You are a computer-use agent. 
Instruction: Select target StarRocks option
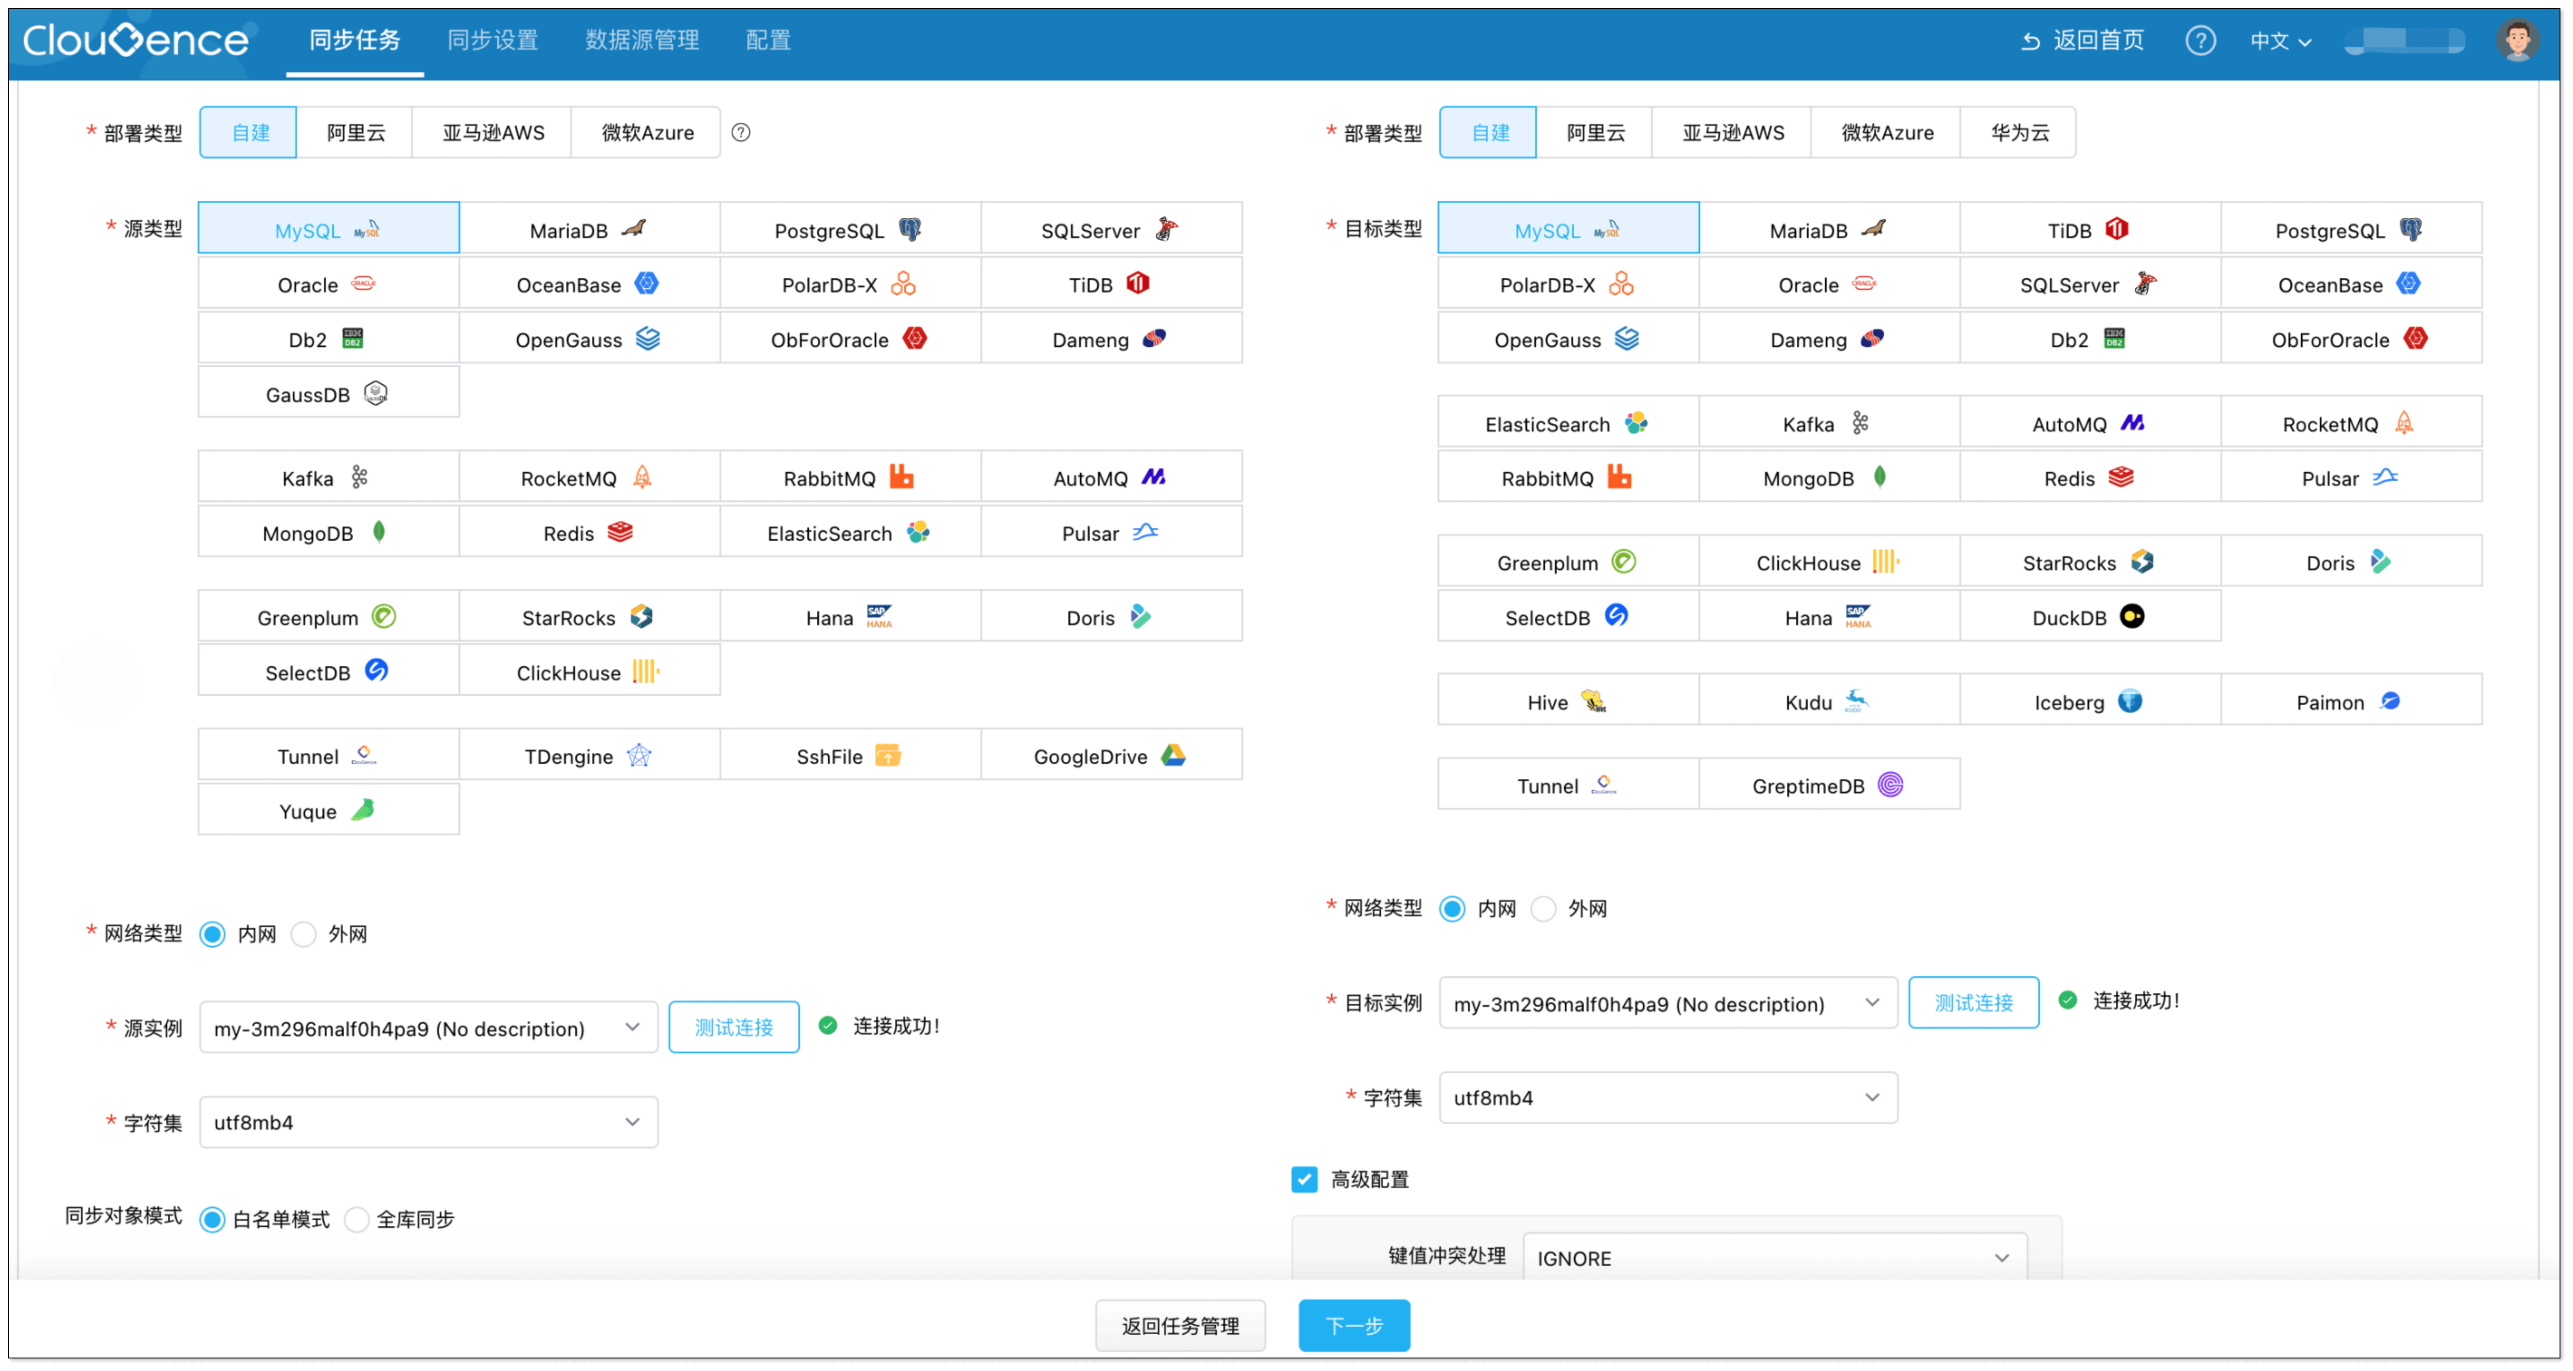click(2090, 561)
